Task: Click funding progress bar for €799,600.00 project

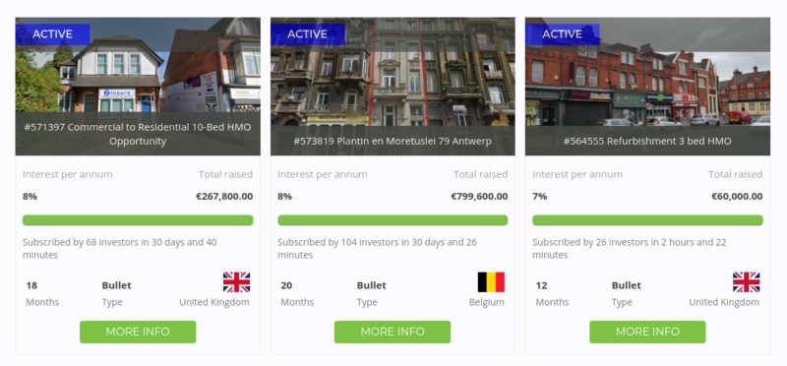Action: click(x=393, y=220)
